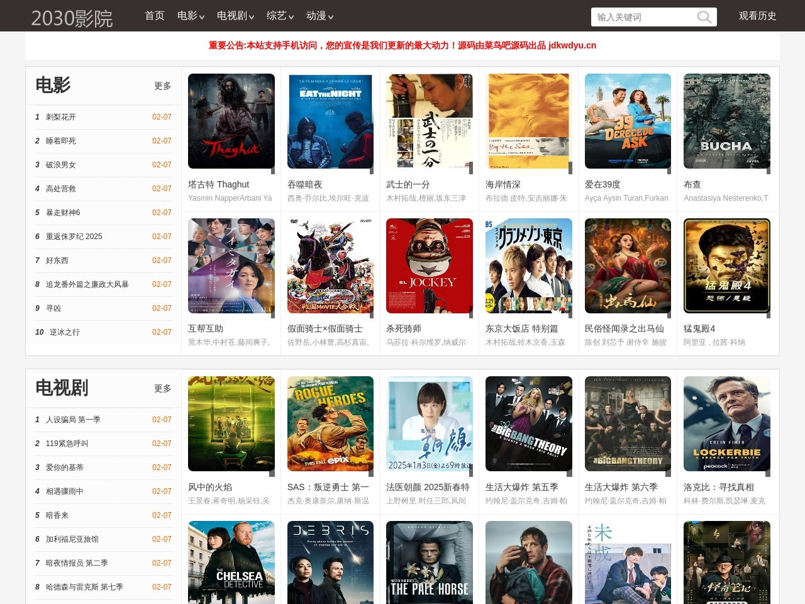Open the Eat the Night poster
The width and height of the screenshot is (805, 604).
point(330,121)
